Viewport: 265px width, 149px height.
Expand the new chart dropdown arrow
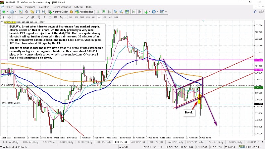point(8,12)
